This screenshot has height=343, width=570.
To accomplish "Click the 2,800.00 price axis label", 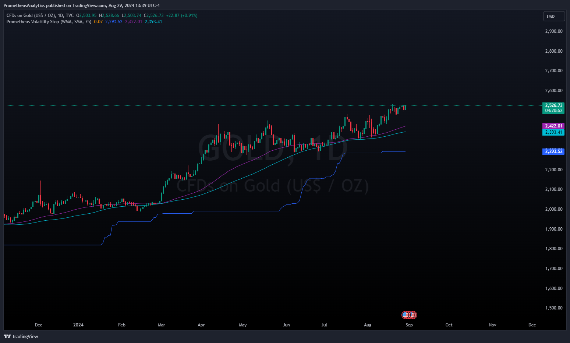I will pos(554,51).
